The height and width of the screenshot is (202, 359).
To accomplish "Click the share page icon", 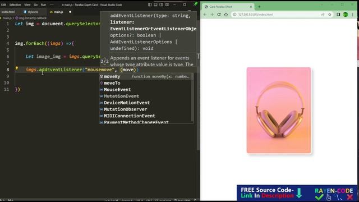I will pyautogui.click(x=323, y=15).
